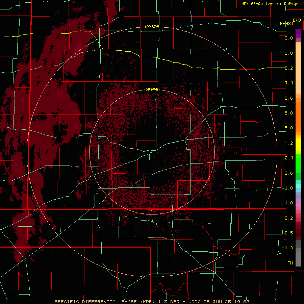Click the 50 NMI range ring label
The width and height of the screenshot is (304, 304).
point(152,89)
